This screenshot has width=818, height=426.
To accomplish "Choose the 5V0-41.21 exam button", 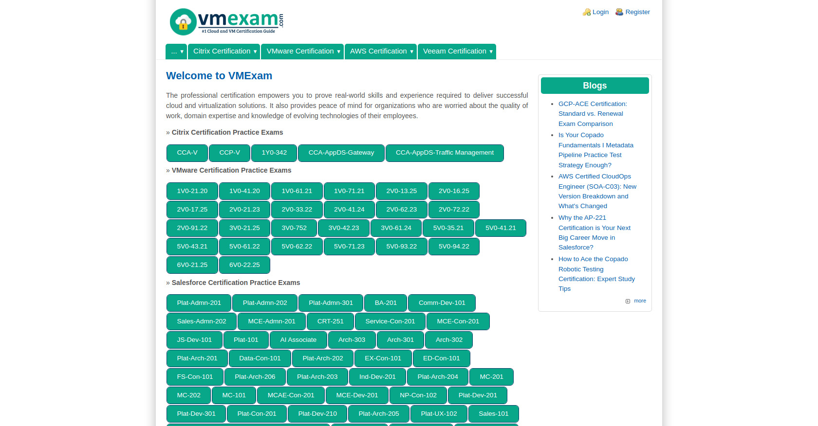I will click(x=501, y=228).
